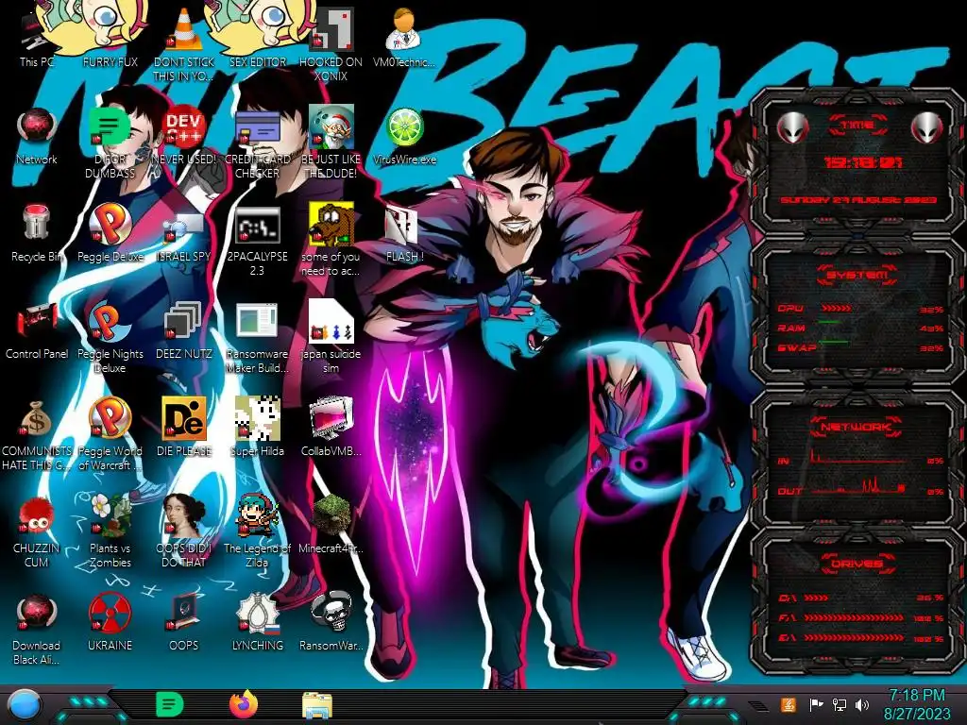The image size is (967, 725).
Task: Open the DEV C++ NEVER USED shortcut
Action: [x=184, y=136]
